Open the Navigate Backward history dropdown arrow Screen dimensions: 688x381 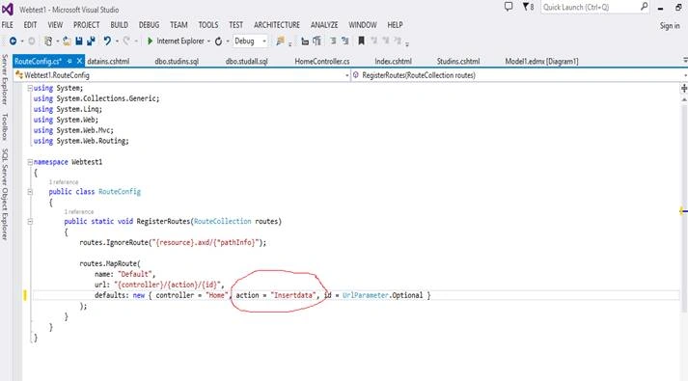22,41
